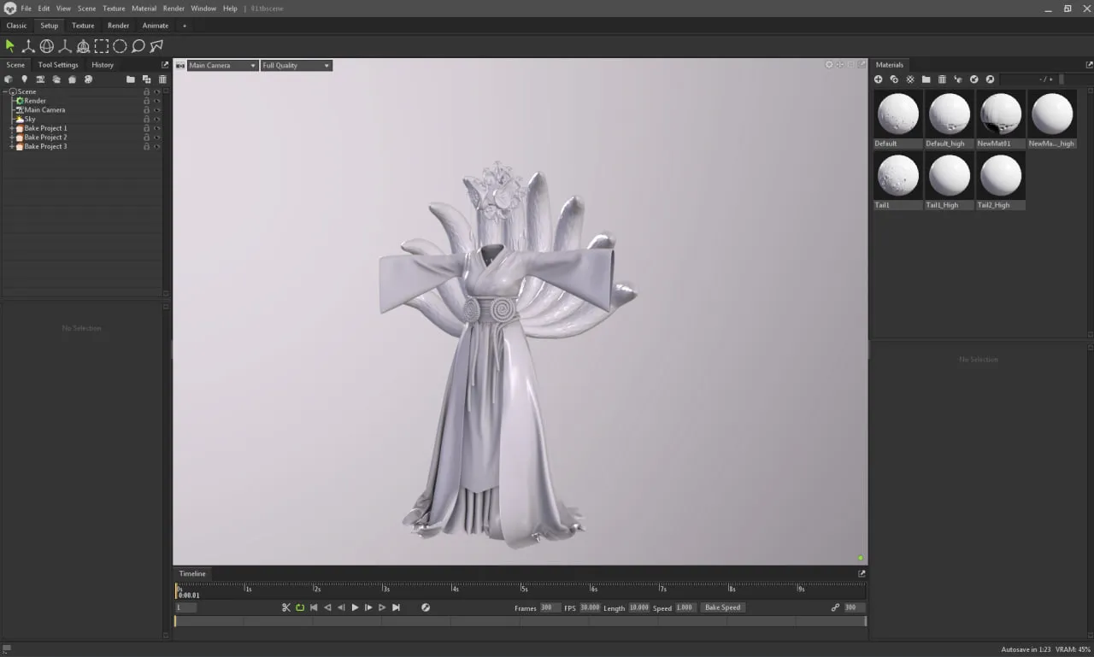1094x657 pixels.
Task: Choose the lasso selection tool
Action: pos(138,46)
